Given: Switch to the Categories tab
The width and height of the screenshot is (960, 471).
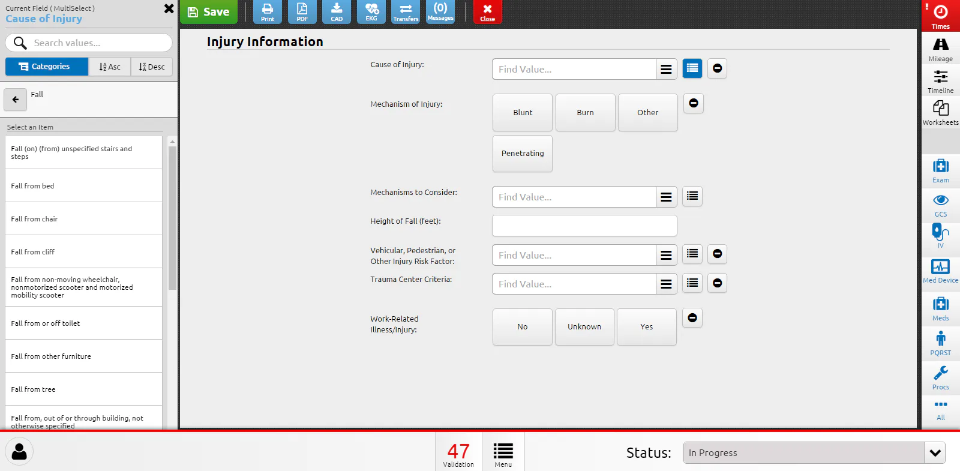Looking at the screenshot, I should point(47,67).
